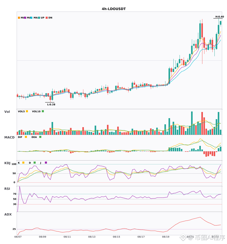
Task: Click the yellow VOL5 legend swatch
Action: pos(27,111)
